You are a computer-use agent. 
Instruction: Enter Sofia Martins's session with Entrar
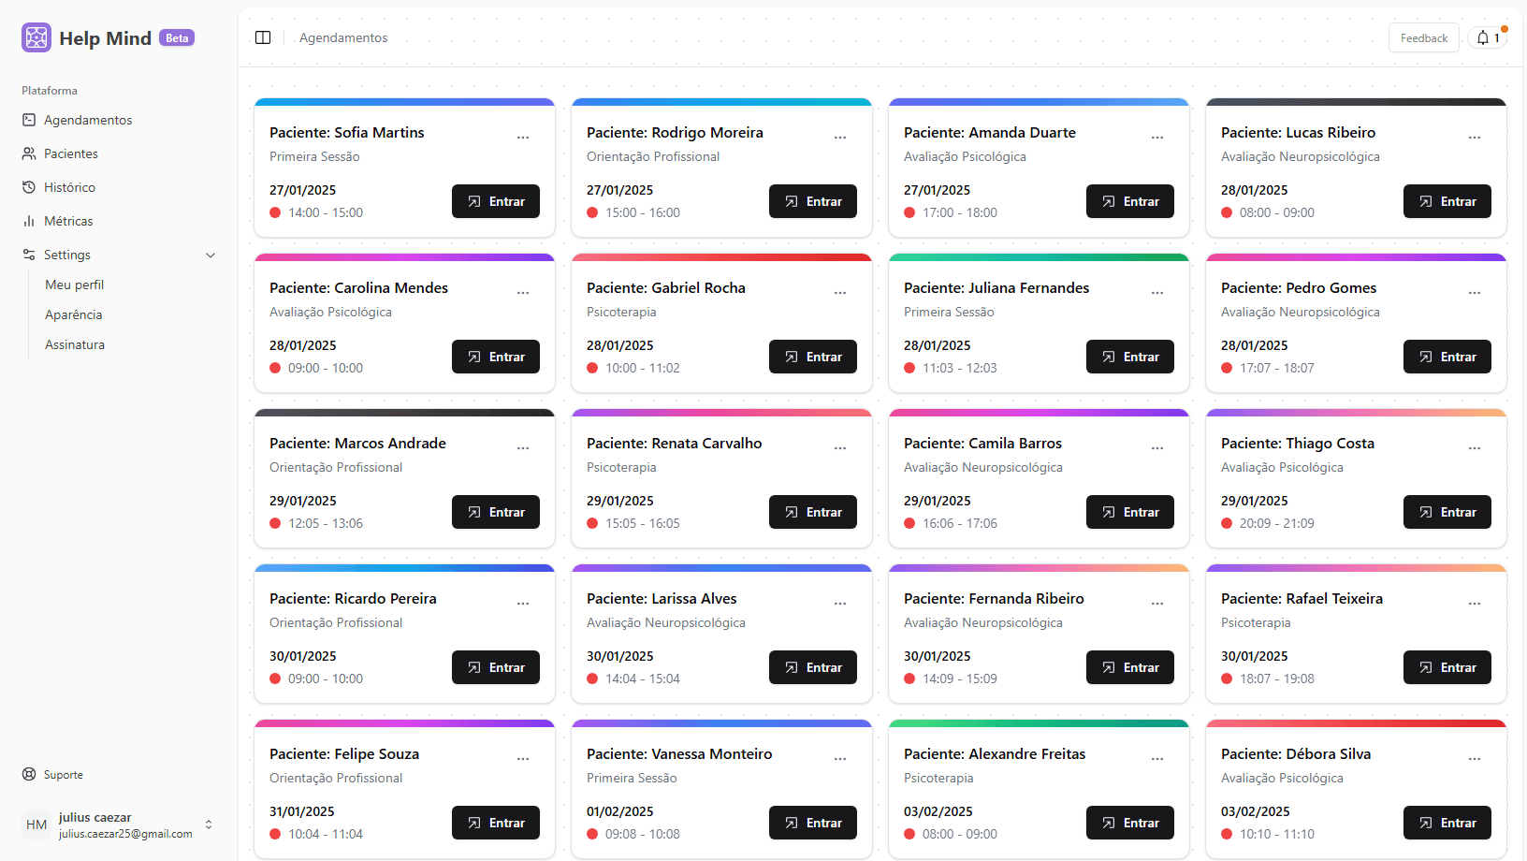tap(495, 200)
